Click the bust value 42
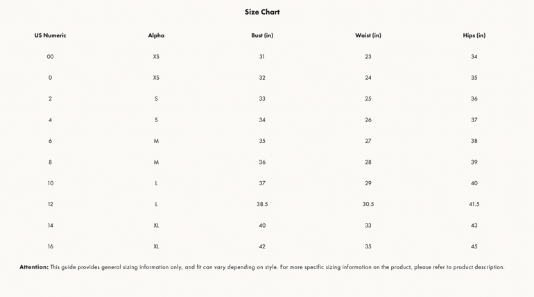 click(262, 246)
